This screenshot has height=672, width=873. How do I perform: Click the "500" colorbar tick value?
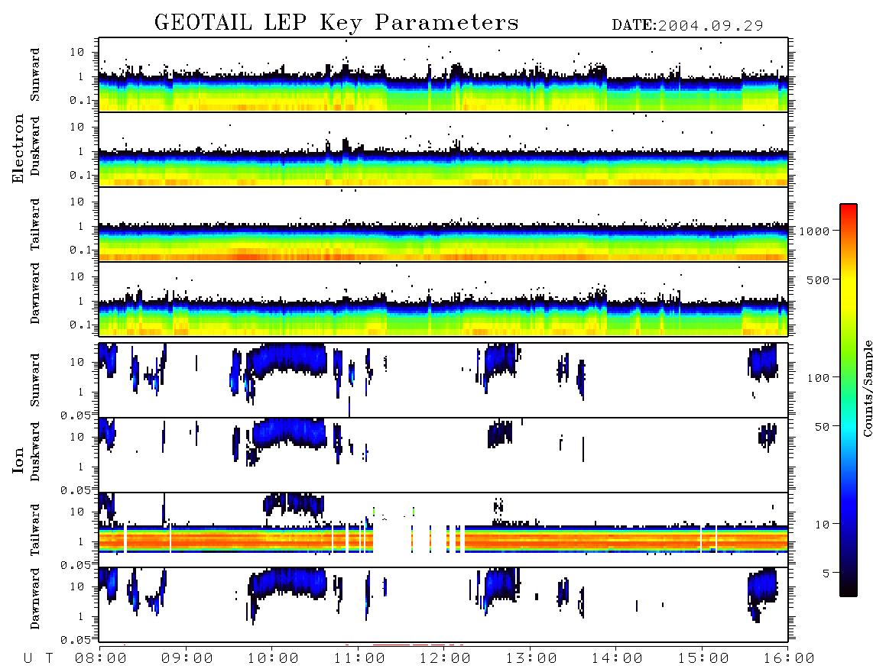818,279
